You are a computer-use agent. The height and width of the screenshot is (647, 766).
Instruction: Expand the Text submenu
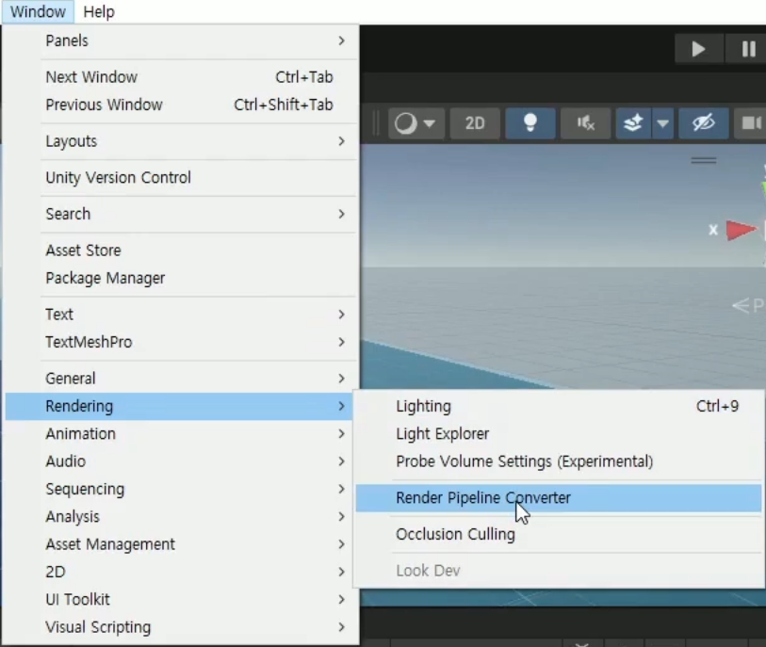coord(182,315)
